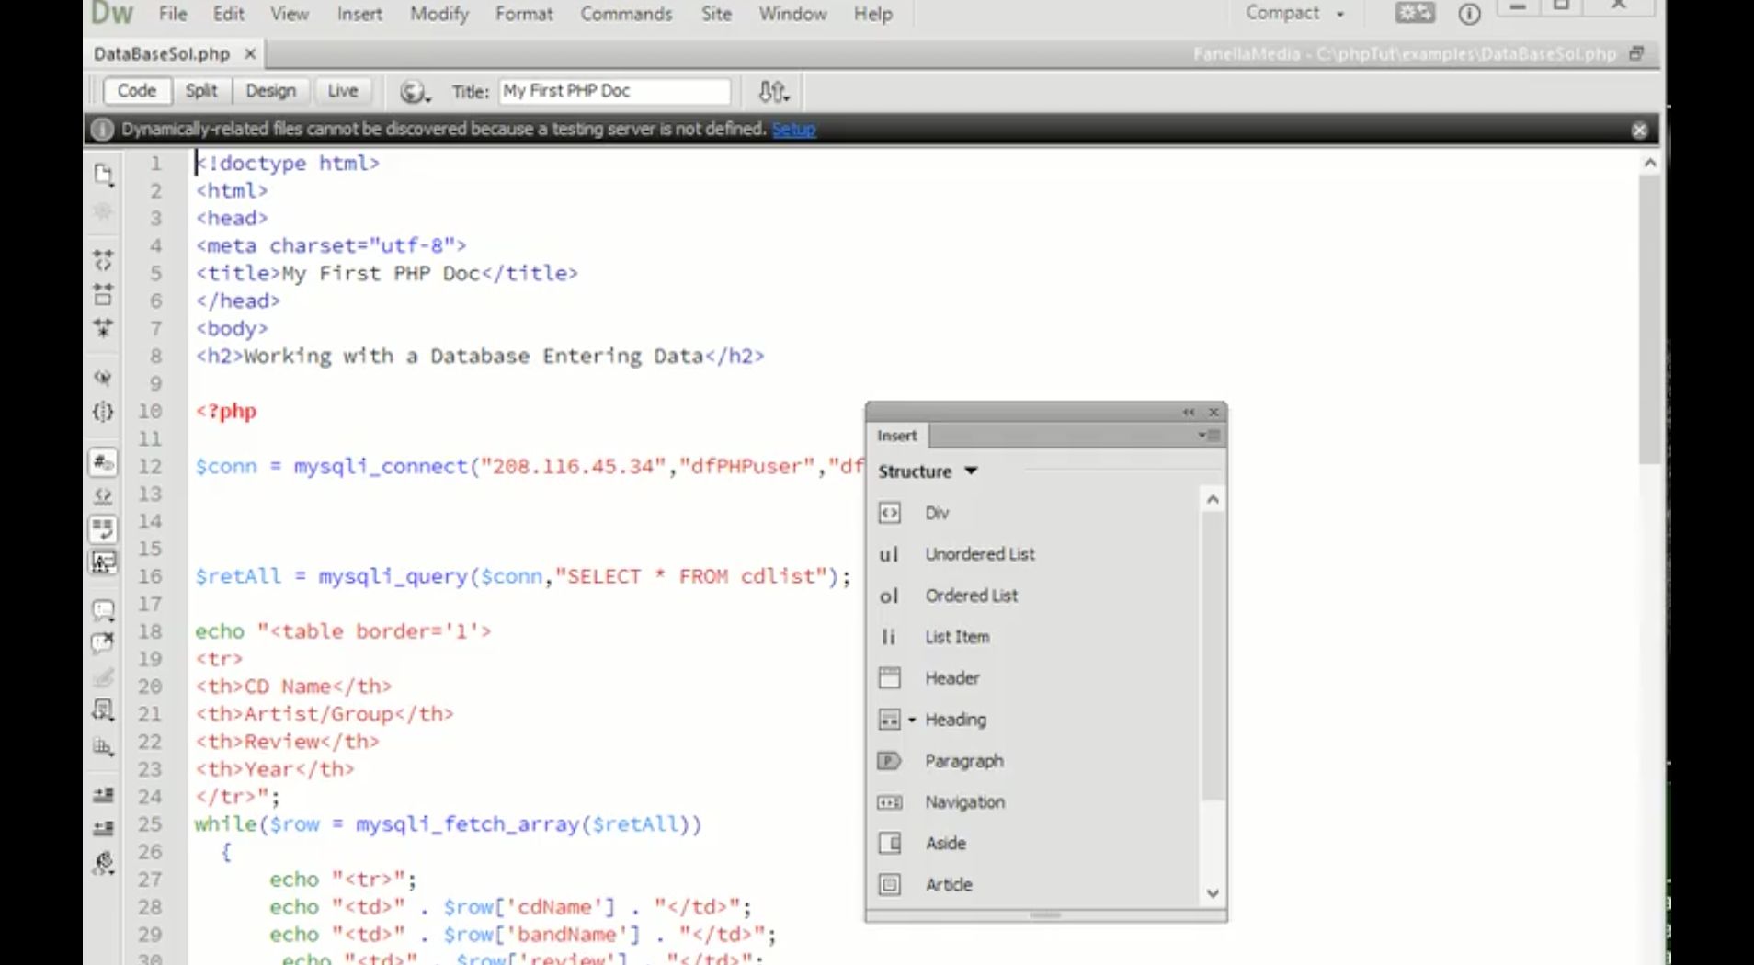
Task: Open the Format menu
Action: pos(524,14)
